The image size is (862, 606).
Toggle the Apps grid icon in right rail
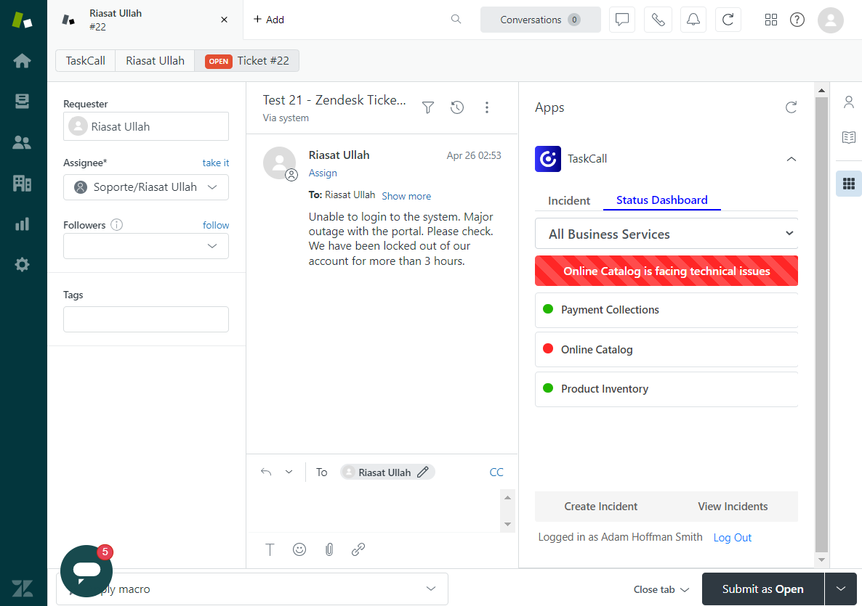click(849, 184)
